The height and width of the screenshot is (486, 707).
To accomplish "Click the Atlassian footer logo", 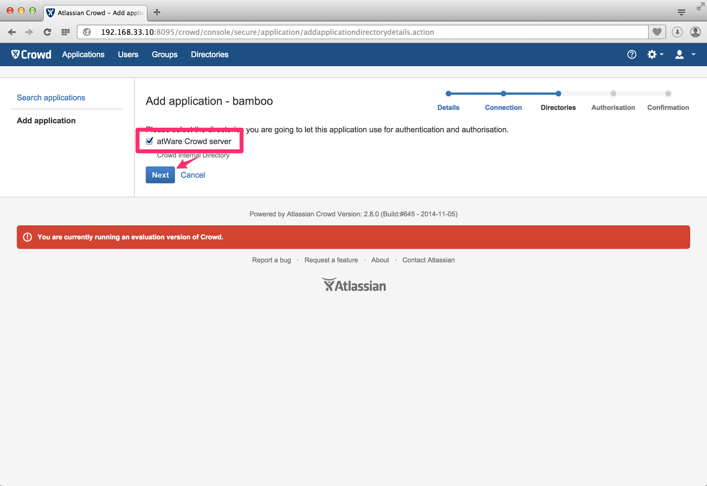I will 354,285.
